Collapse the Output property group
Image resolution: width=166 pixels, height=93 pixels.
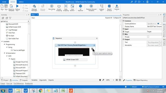(x=123, y=39)
